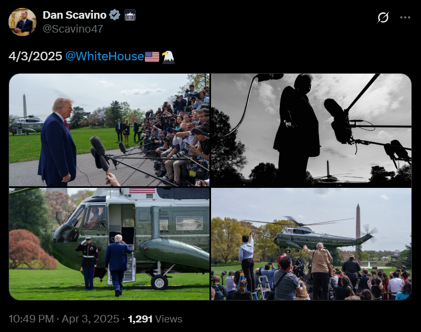Click the @Scavino47 handle
This screenshot has height=332, width=421.
click(x=73, y=29)
